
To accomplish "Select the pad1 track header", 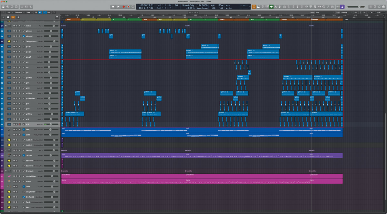I will click(x=32, y=129).
